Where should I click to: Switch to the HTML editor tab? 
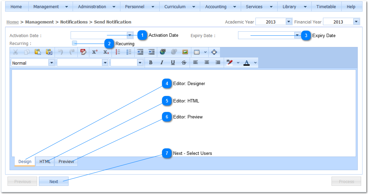point(45,162)
